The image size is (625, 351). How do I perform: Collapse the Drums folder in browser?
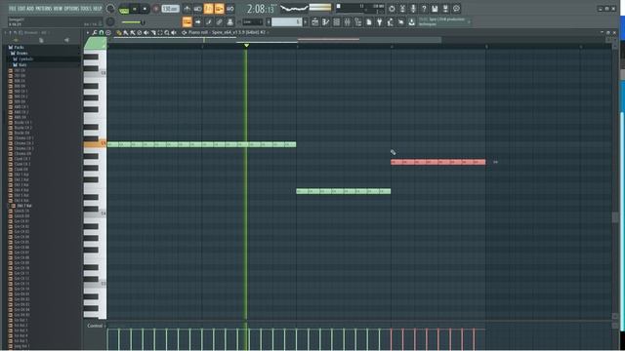[20, 53]
